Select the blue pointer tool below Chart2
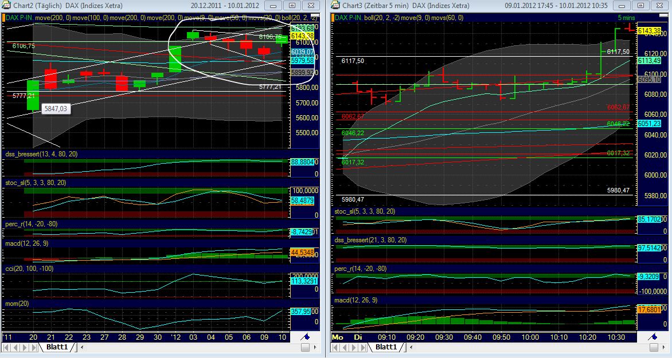 pos(305,338)
